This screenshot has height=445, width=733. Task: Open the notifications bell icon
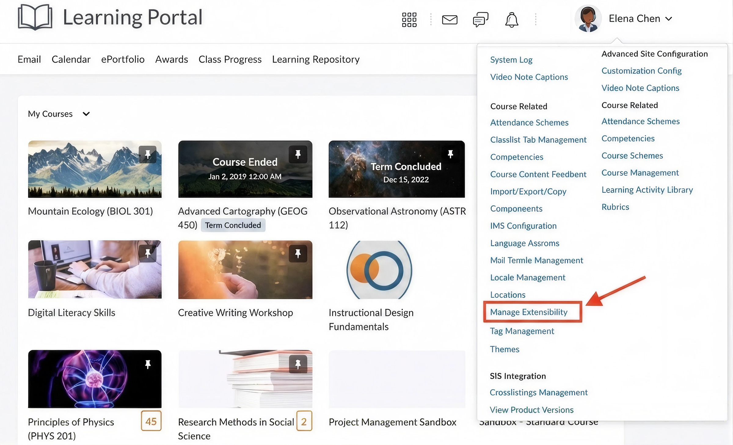point(512,20)
